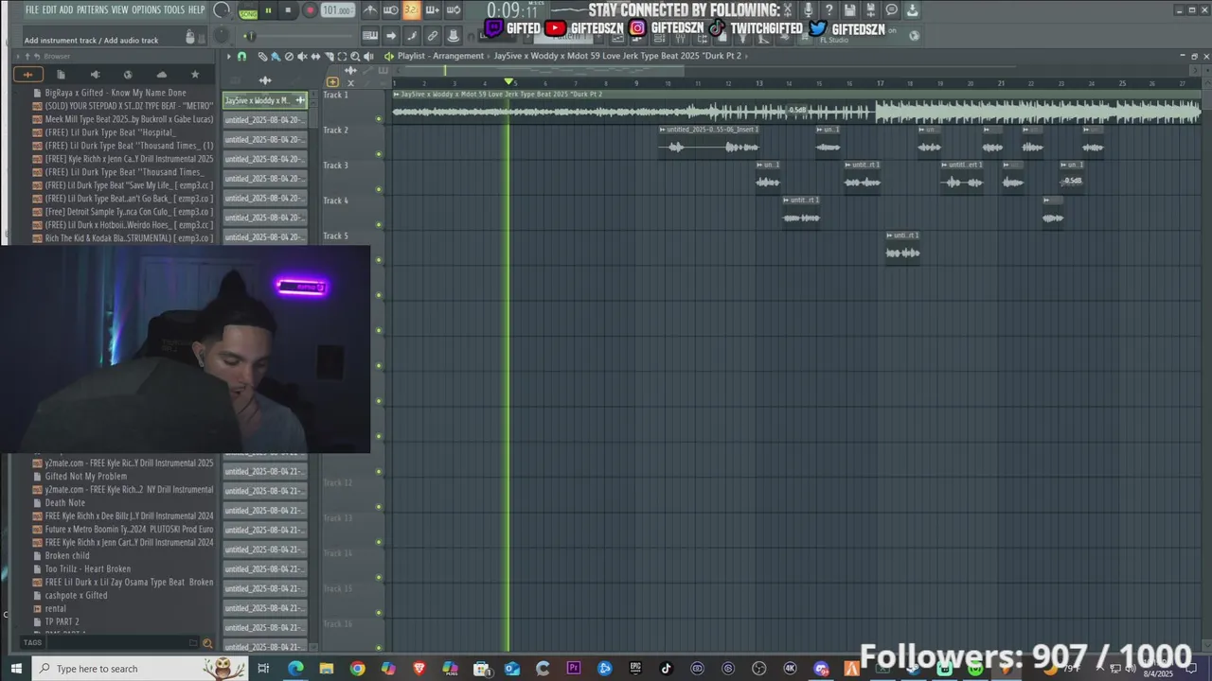Viewport: 1212px width, 681px height.
Task: Mute Track 4 using its green dot
Action: [379, 225]
